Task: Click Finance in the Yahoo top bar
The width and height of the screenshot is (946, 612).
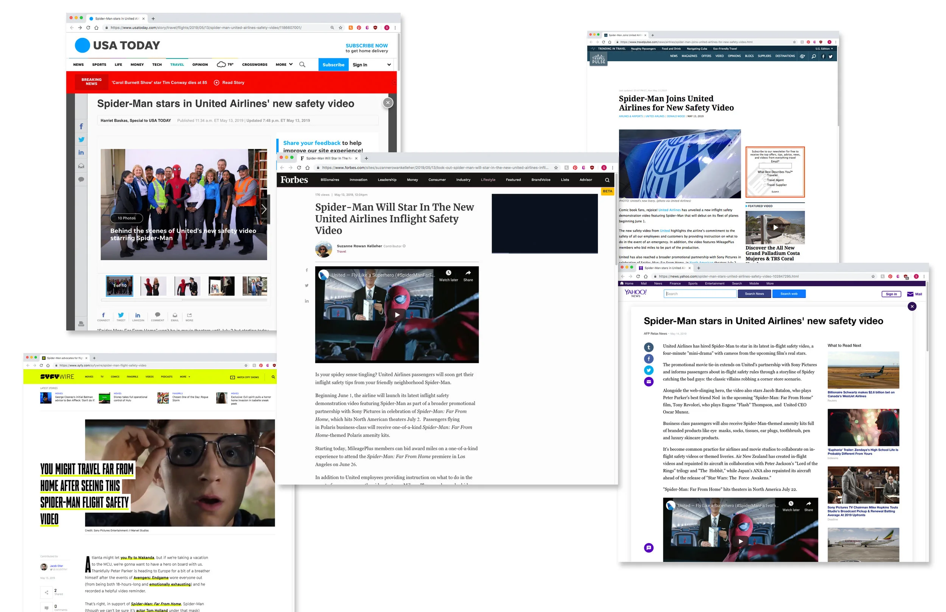Action: point(675,284)
